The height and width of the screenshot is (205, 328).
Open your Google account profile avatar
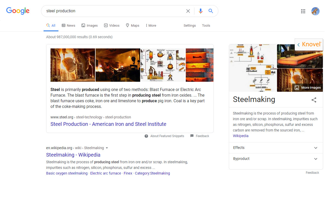[x=315, y=11]
